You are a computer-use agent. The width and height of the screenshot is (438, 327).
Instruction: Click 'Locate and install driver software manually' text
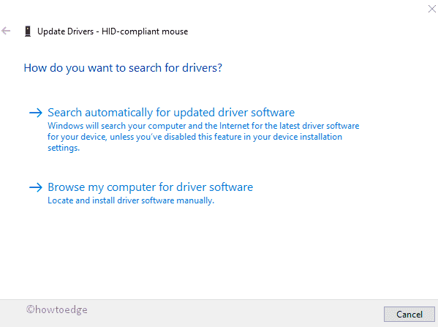pos(131,200)
